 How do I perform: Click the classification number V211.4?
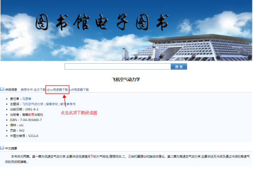(x=33, y=136)
